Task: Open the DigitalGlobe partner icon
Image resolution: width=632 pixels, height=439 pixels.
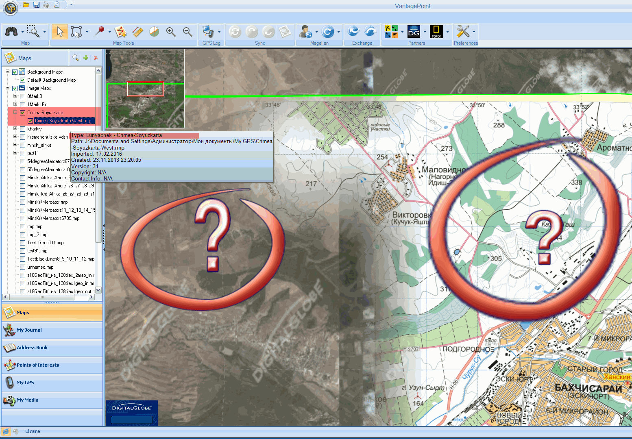Action: pyautogui.click(x=414, y=32)
